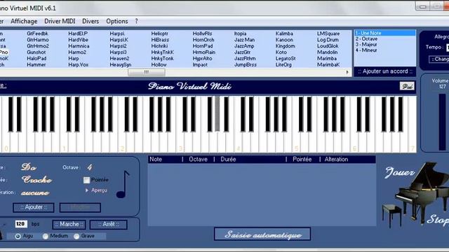This screenshot has width=449, height=252.
Task: Click the instrument list's right scroll arrow
Action: (x=347, y=72)
